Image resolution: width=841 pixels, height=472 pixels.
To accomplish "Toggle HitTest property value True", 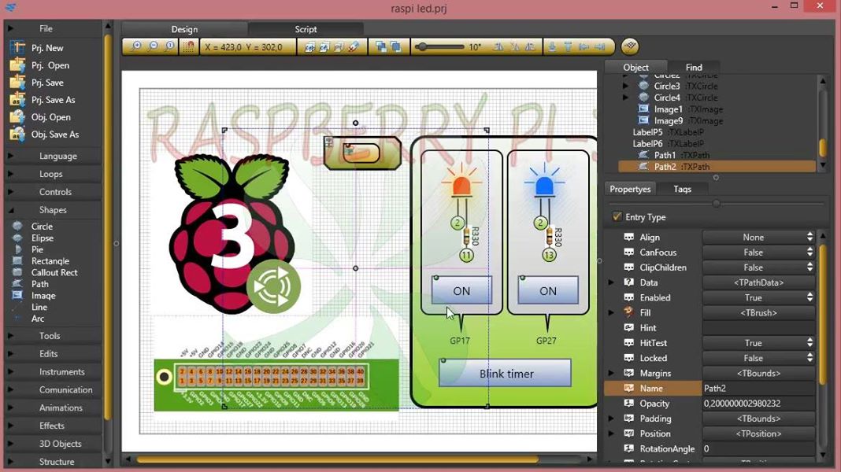I will 758,342.
